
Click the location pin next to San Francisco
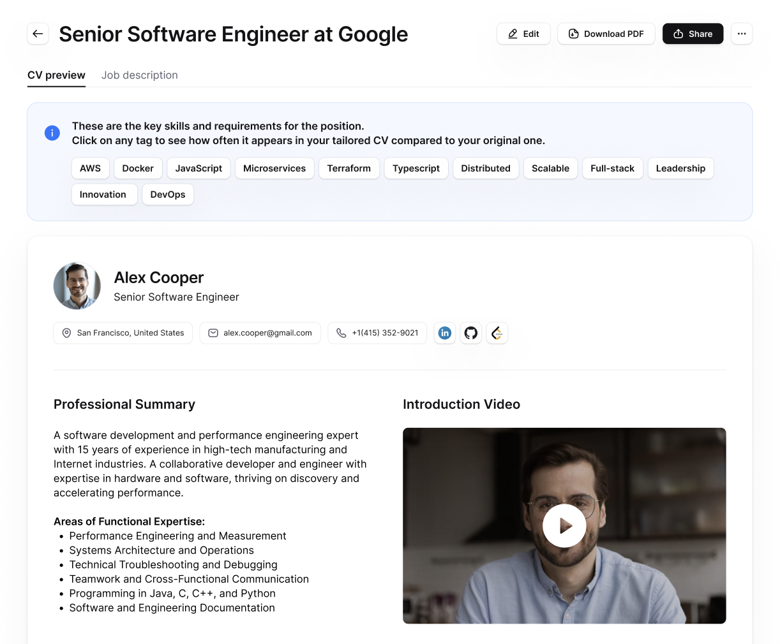[66, 332]
